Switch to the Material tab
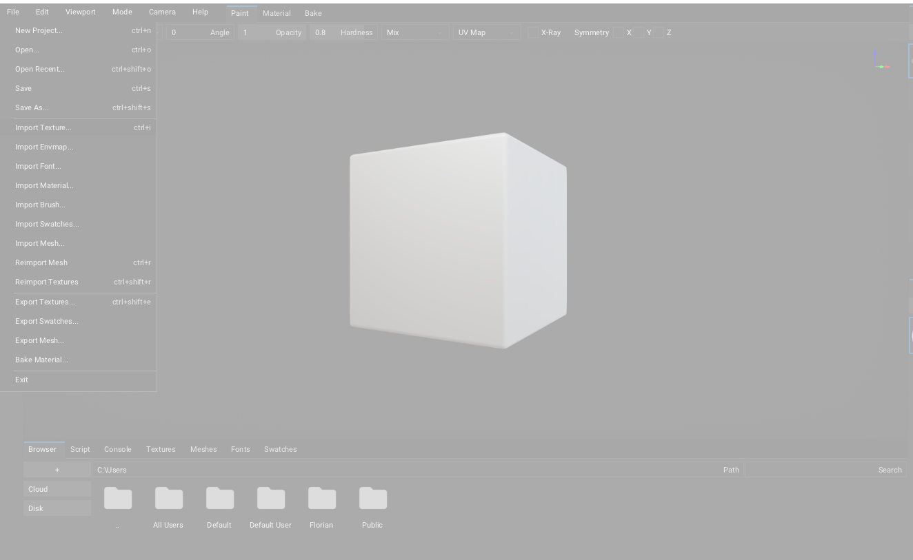 (277, 13)
